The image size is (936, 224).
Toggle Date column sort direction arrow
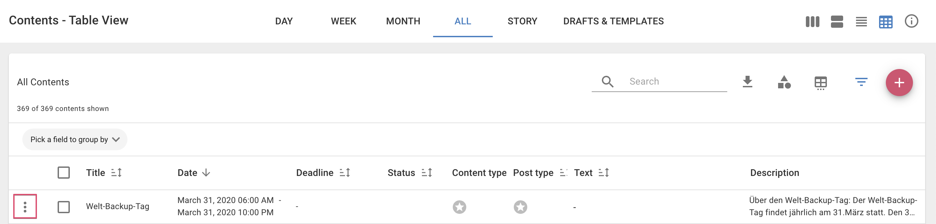pyautogui.click(x=206, y=173)
